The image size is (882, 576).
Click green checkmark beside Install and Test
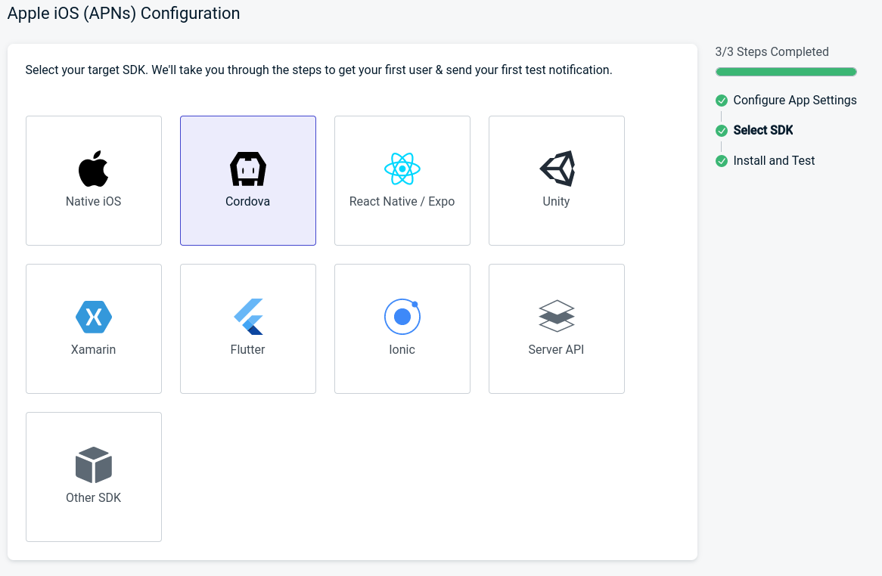[722, 160]
